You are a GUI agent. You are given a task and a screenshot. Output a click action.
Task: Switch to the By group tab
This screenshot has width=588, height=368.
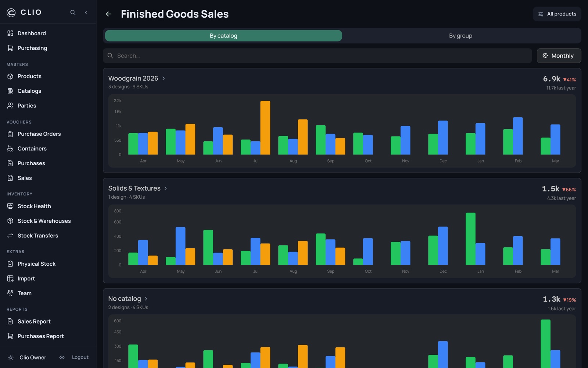(460, 36)
